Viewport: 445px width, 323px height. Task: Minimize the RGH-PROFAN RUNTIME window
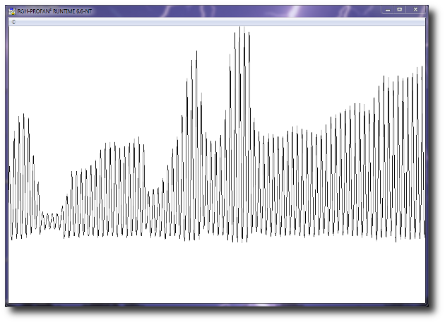click(x=388, y=10)
